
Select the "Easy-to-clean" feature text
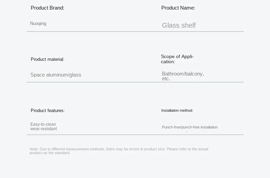(43, 124)
